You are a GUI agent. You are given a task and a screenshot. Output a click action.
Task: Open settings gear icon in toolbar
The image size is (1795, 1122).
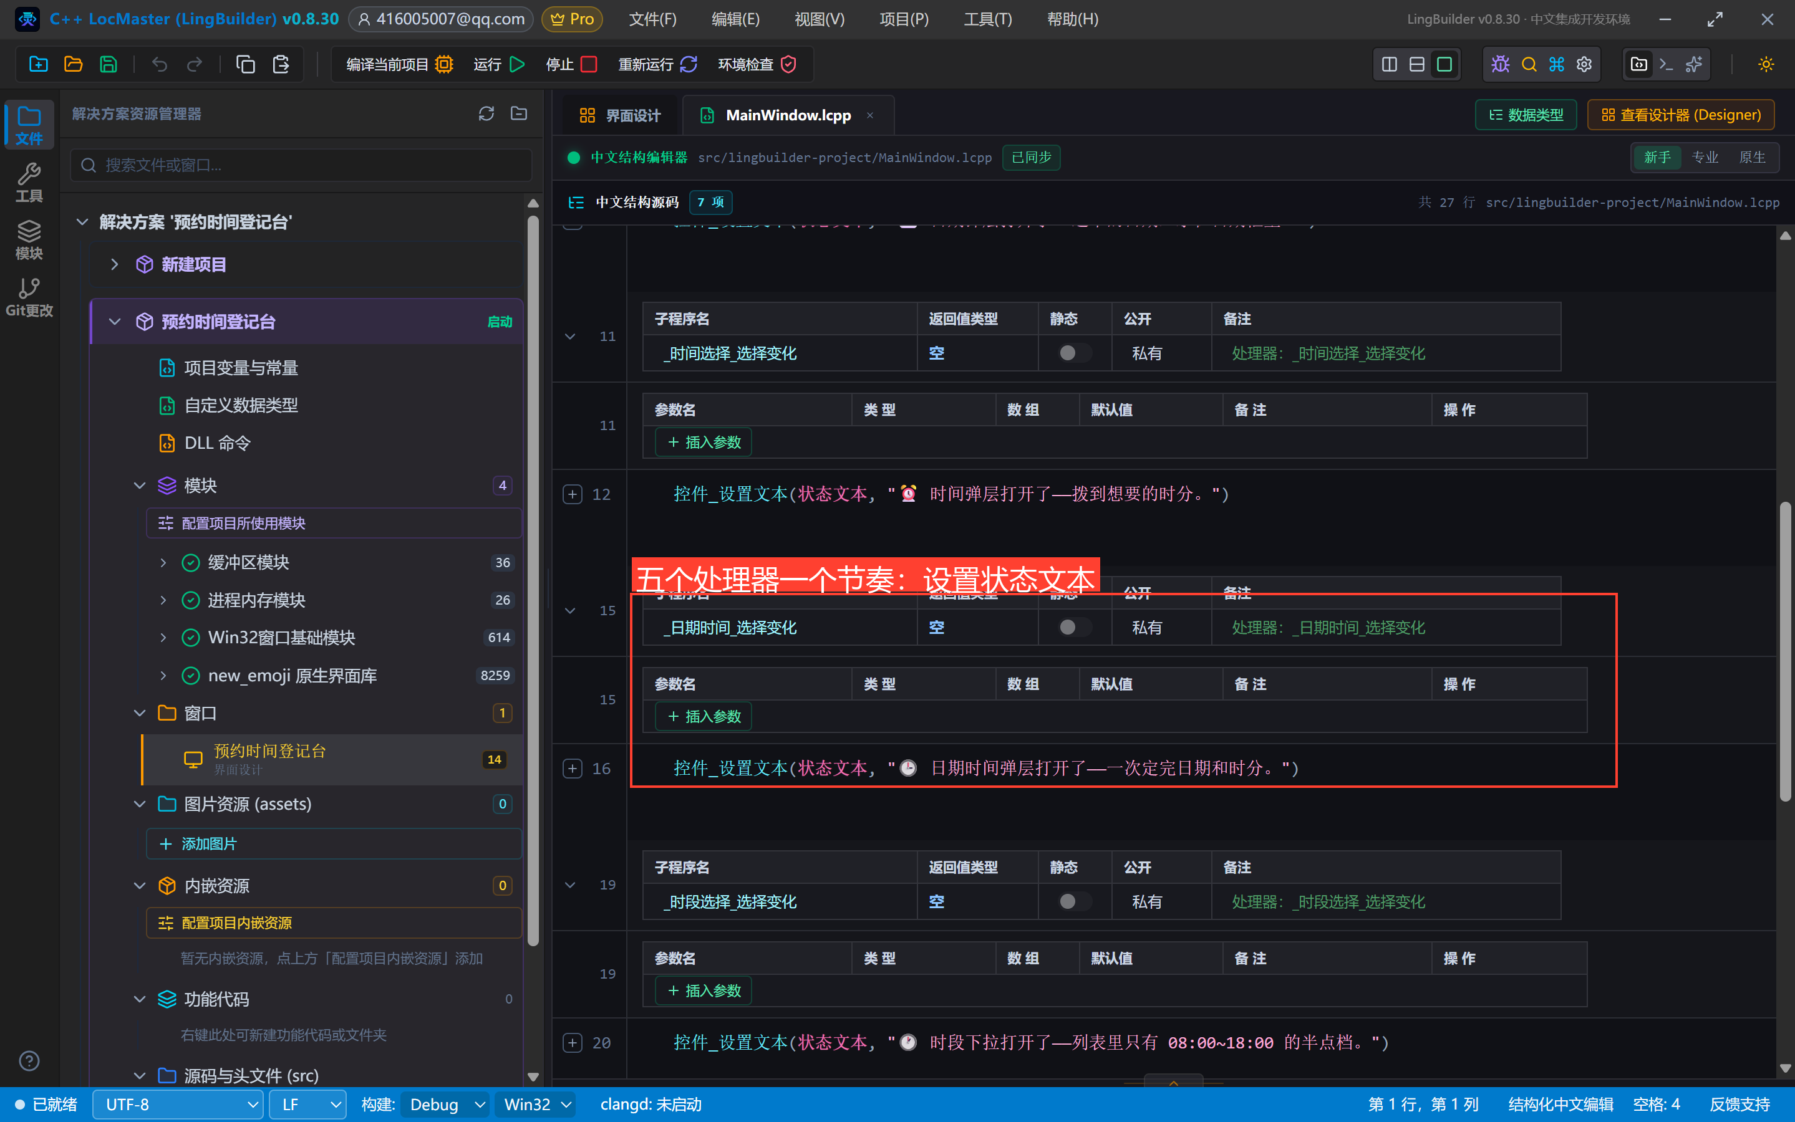pos(1584,65)
